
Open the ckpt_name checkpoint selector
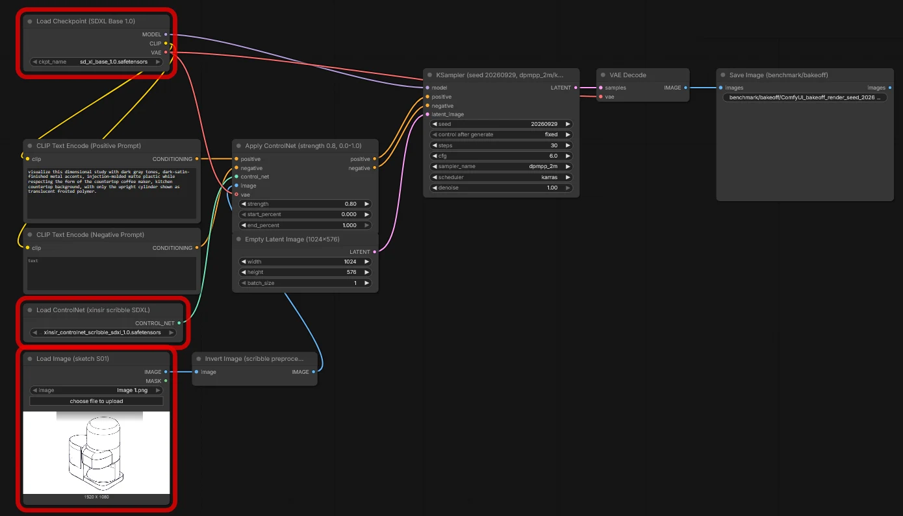click(96, 62)
